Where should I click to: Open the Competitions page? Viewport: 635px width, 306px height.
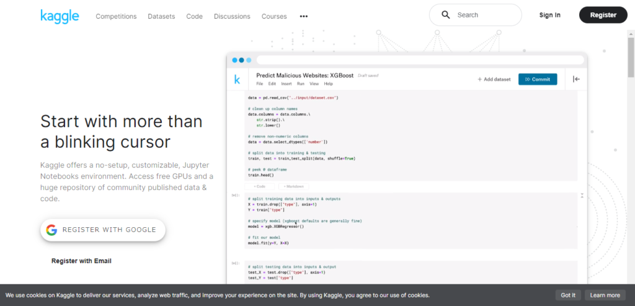point(116,17)
